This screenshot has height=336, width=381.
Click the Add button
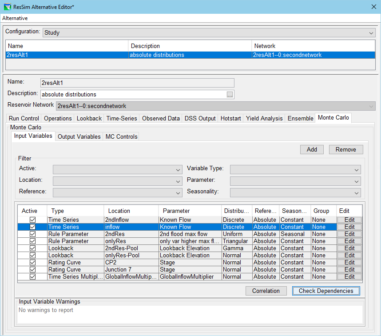pos(312,149)
